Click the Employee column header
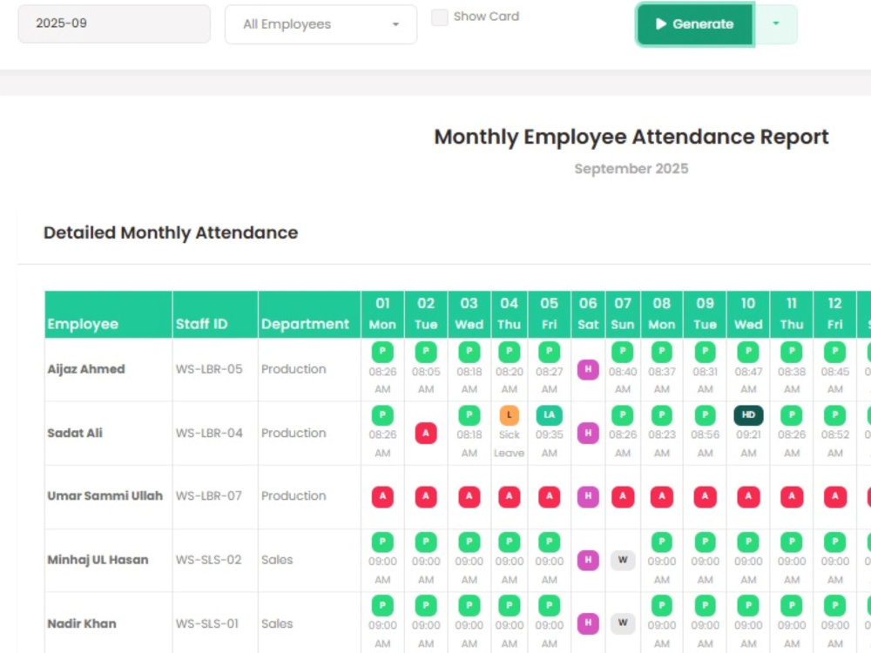Screen dimensions: 871x653 [108, 314]
